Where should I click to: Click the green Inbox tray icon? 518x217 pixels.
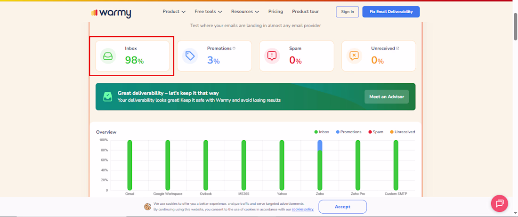[x=108, y=56]
